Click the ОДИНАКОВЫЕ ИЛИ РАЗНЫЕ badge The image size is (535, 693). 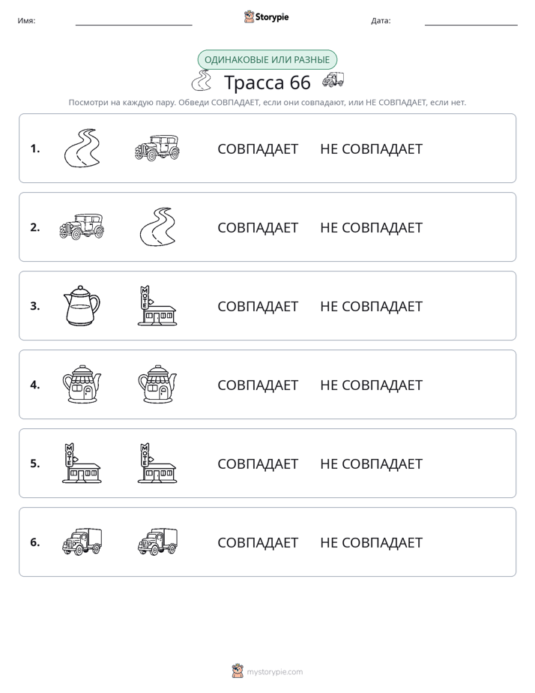(267, 60)
